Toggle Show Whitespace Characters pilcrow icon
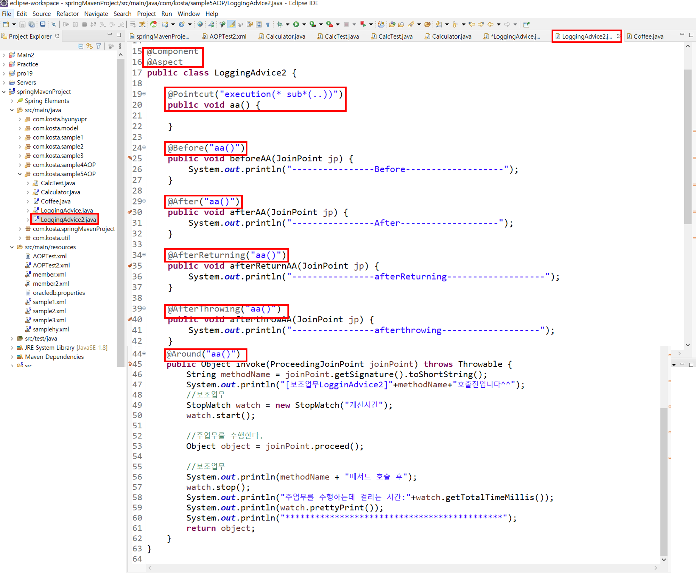The width and height of the screenshot is (696, 573). [268, 24]
